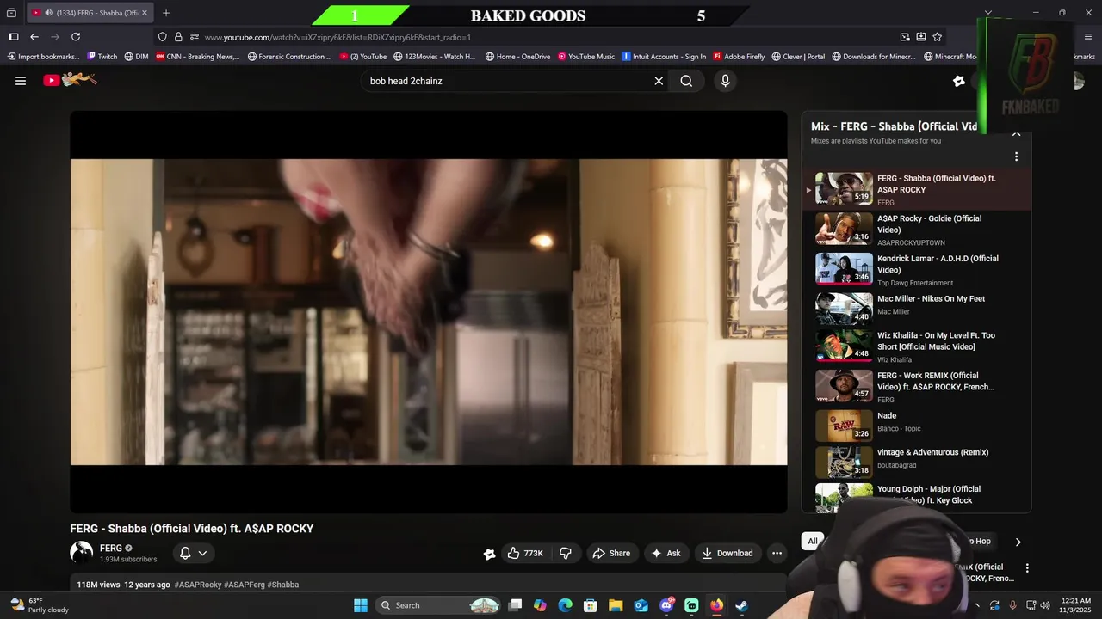Open the clock and date flyout

[x=1076, y=605]
